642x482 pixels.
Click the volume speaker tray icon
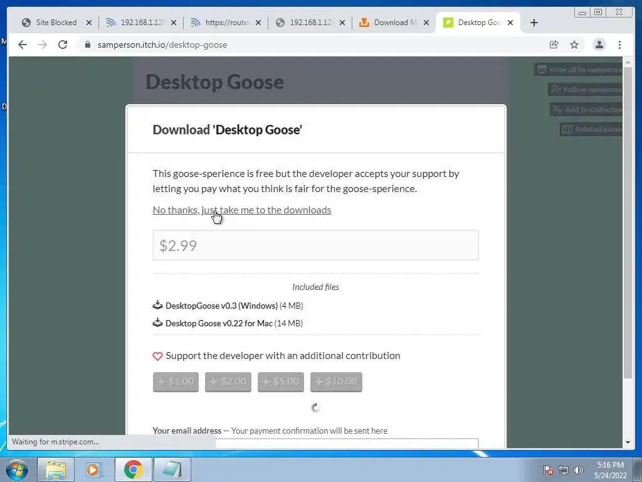pyautogui.click(x=578, y=470)
